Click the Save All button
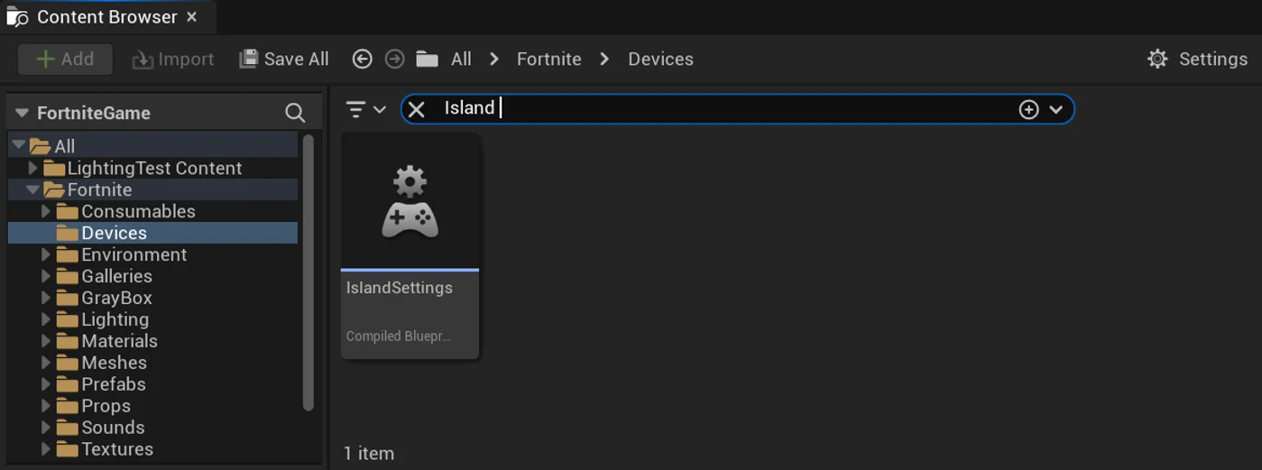This screenshot has height=470, width=1262. point(283,60)
